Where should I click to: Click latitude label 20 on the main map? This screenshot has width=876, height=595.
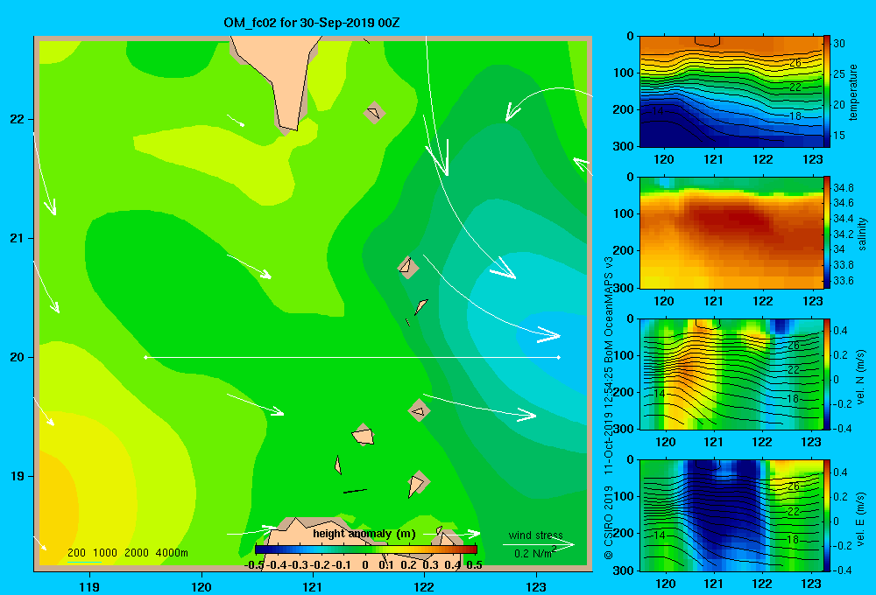(17, 357)
